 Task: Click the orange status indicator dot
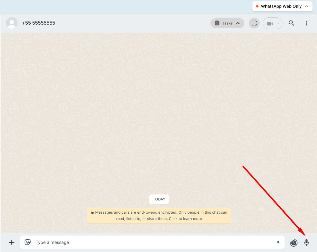point(257,6)
